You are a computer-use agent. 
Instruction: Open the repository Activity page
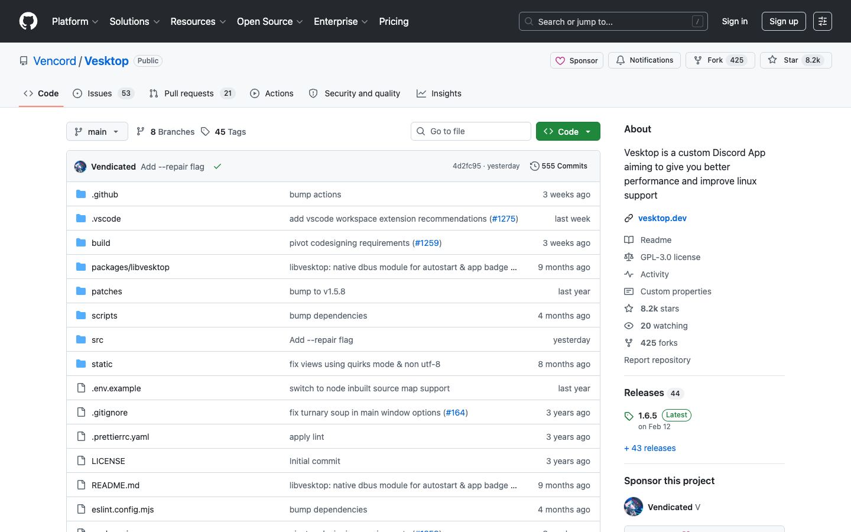click(x=647, y=274)
